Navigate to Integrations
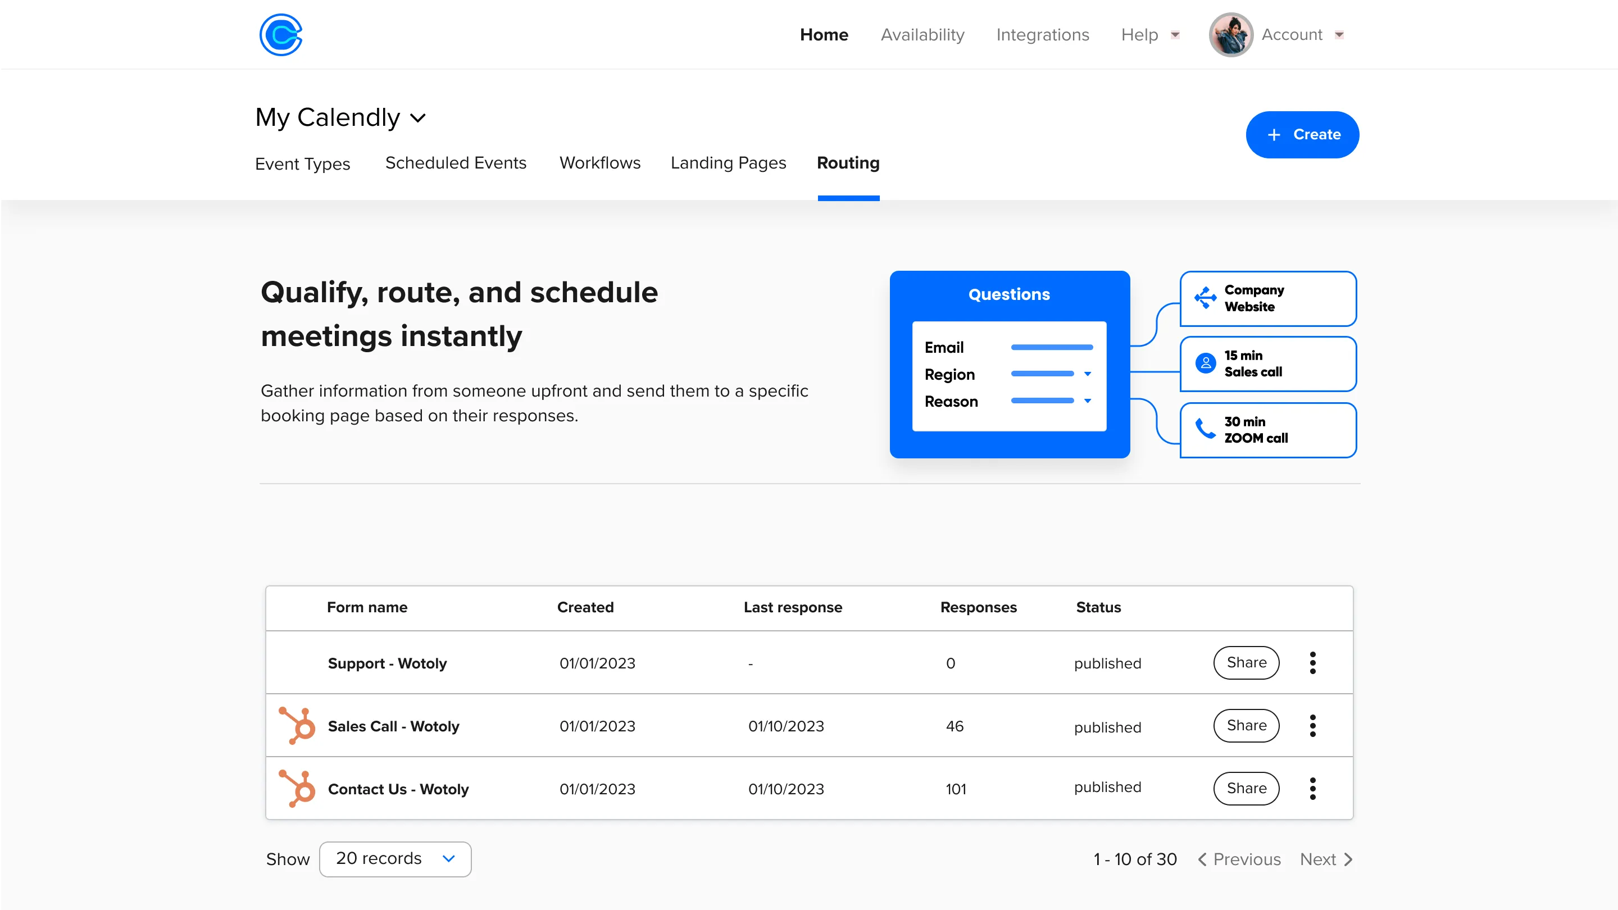The image size is (1618, 910). coord(1043,34)
